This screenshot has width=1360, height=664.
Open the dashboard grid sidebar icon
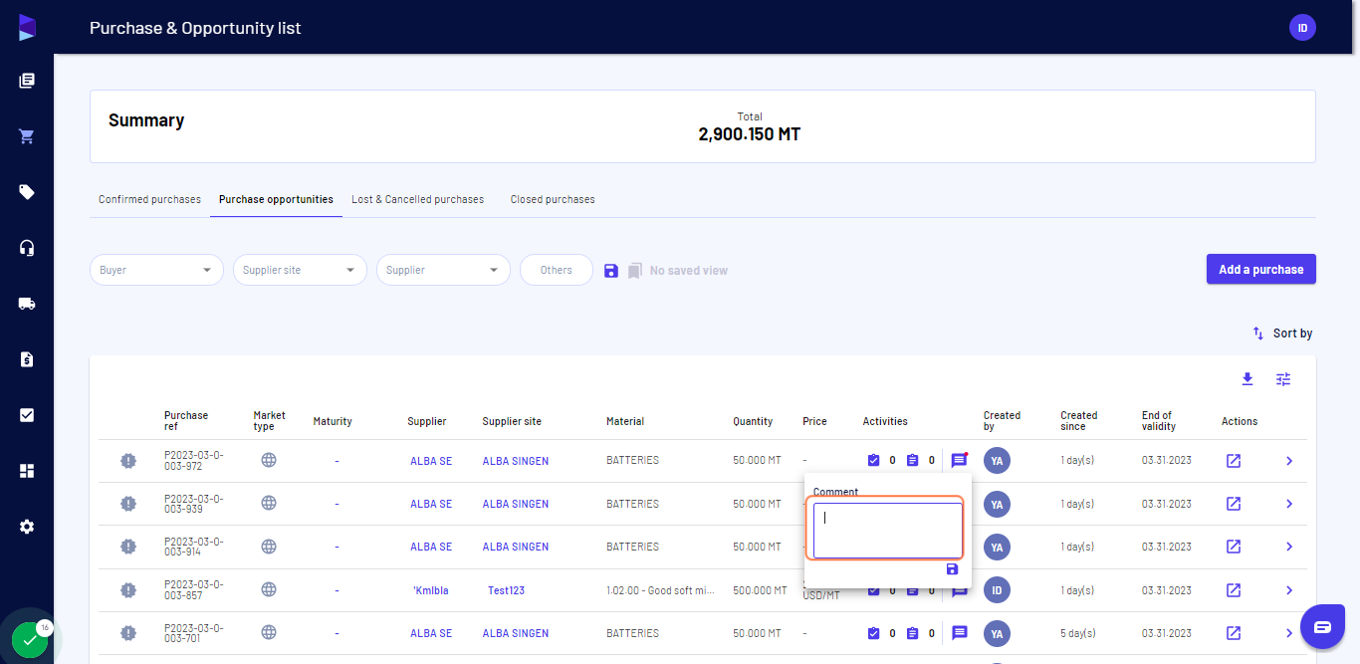(x=27, y=471)
